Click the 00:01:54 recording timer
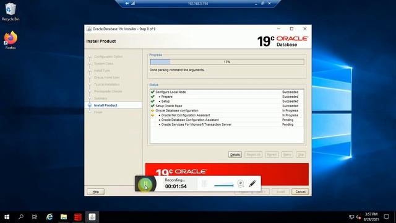Viewport: 396px width, 223px height. (x=176, y=186)
